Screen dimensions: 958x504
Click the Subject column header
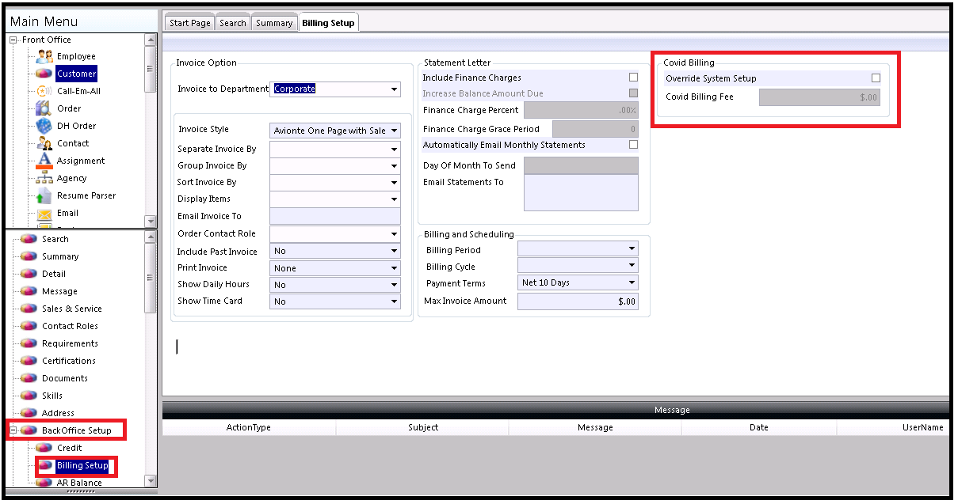tap(423, 427)
